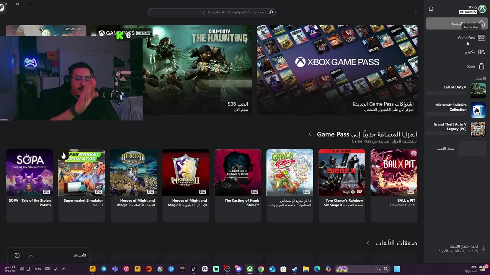
Task: Launch Ubisoft Connect from taskbar
Action: click(160, 269)
